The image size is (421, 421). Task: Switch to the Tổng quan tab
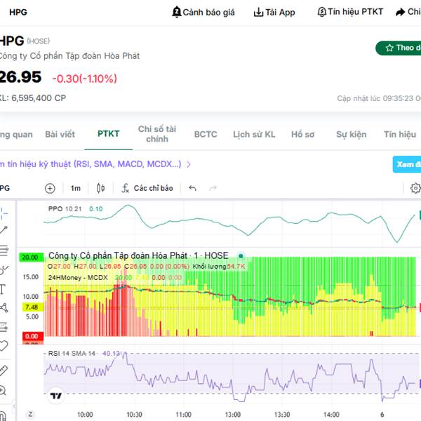pos(16,134)
